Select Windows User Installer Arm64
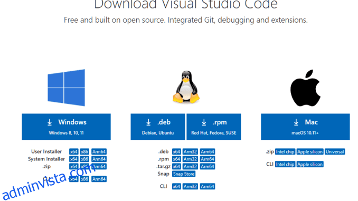The image size is (358, 201). (99, 152)
